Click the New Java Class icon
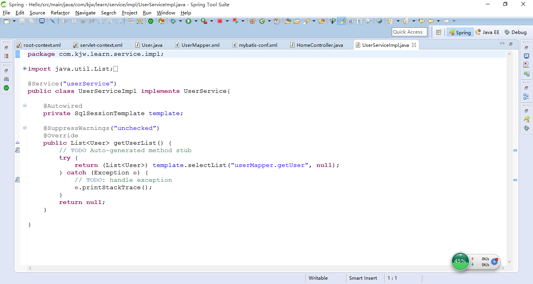 pyautogui.click(x=262, y=21)
